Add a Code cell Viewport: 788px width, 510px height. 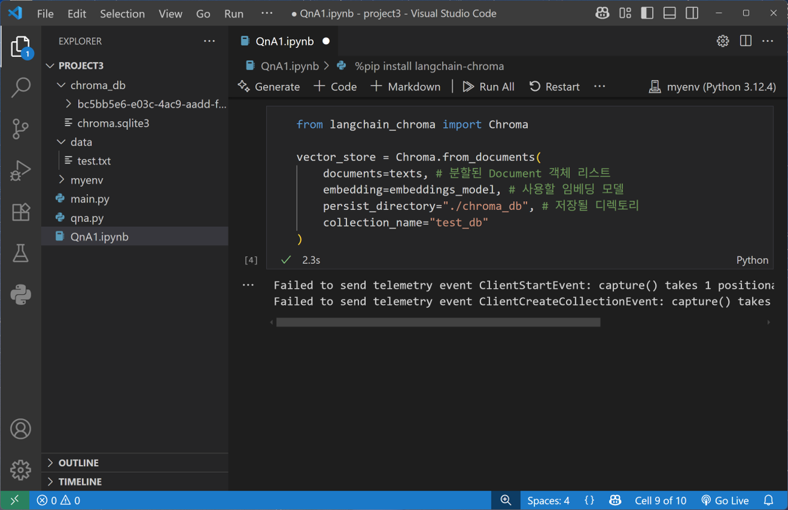335,87
